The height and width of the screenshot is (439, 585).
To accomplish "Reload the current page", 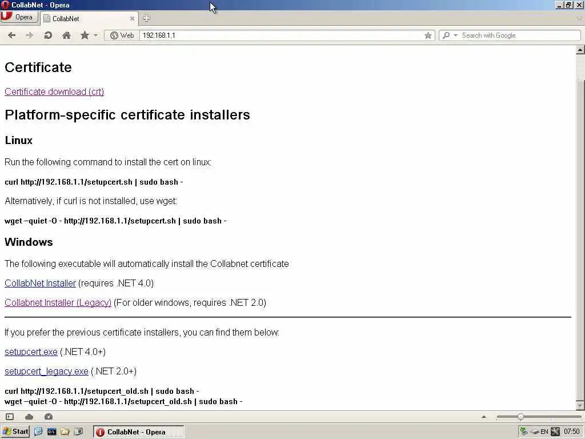I will [x=48, y=35].
